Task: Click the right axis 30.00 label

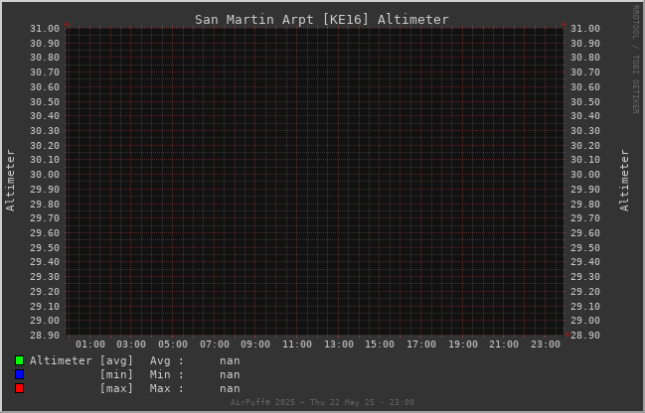Action: click(x=585, y=175)
